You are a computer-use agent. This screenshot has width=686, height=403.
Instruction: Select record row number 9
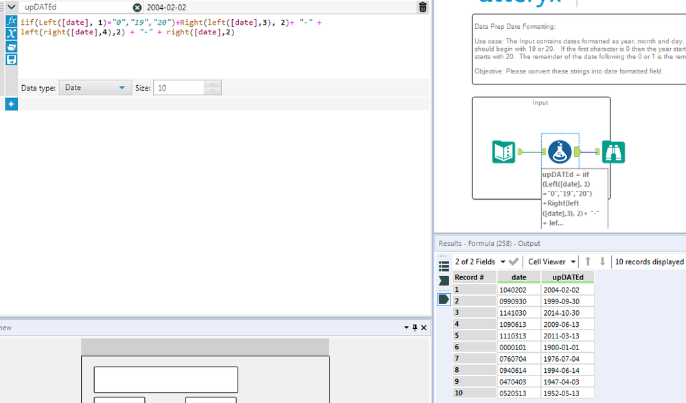click(474, 382)
